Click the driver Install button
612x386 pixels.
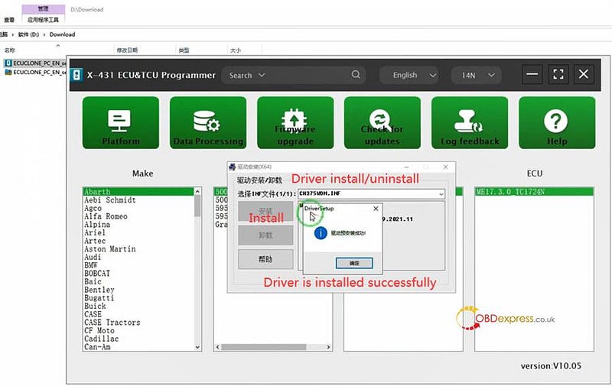tap(265, 212)
